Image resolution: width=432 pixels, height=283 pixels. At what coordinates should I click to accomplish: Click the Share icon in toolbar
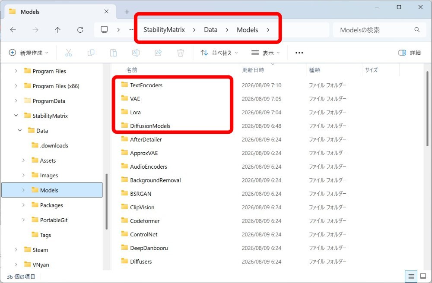pos(158,53)
